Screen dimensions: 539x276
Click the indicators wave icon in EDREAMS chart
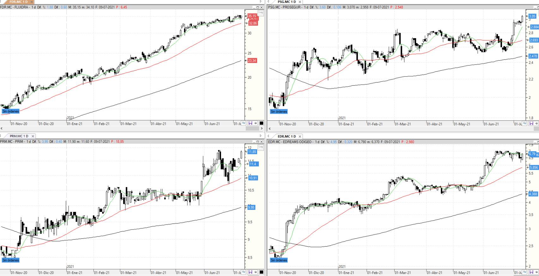tap(525, 272)
